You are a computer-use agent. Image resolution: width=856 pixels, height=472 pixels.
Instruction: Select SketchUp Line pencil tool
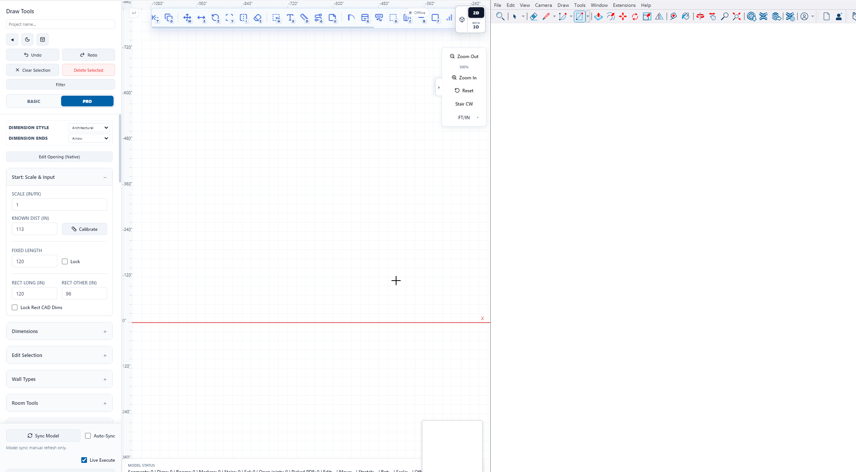point(546,16)
